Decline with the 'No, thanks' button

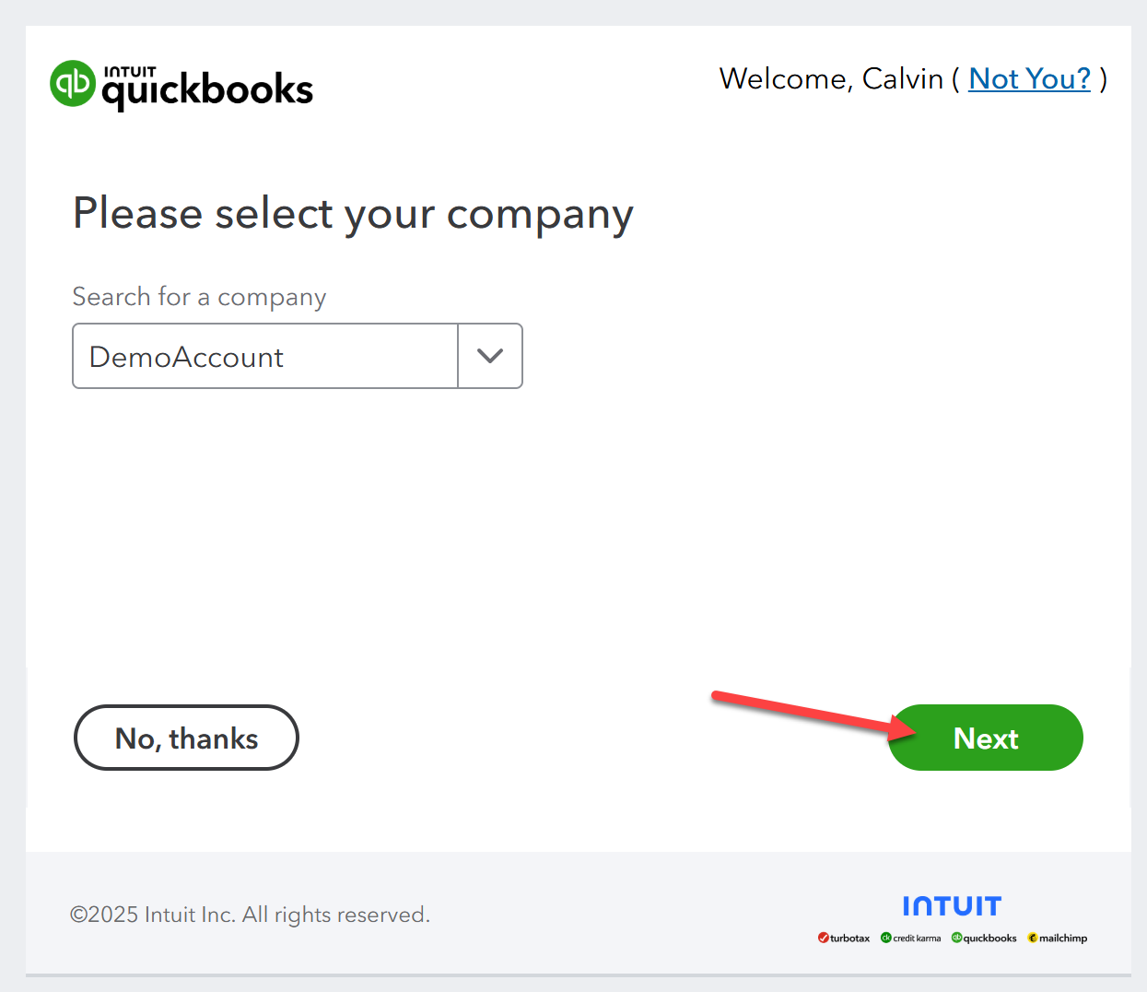point(186,738)
